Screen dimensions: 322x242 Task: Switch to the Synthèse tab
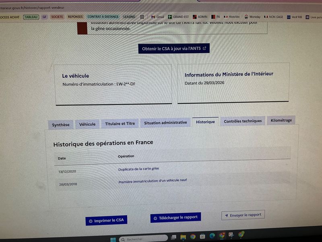click(x=61, y=125)
